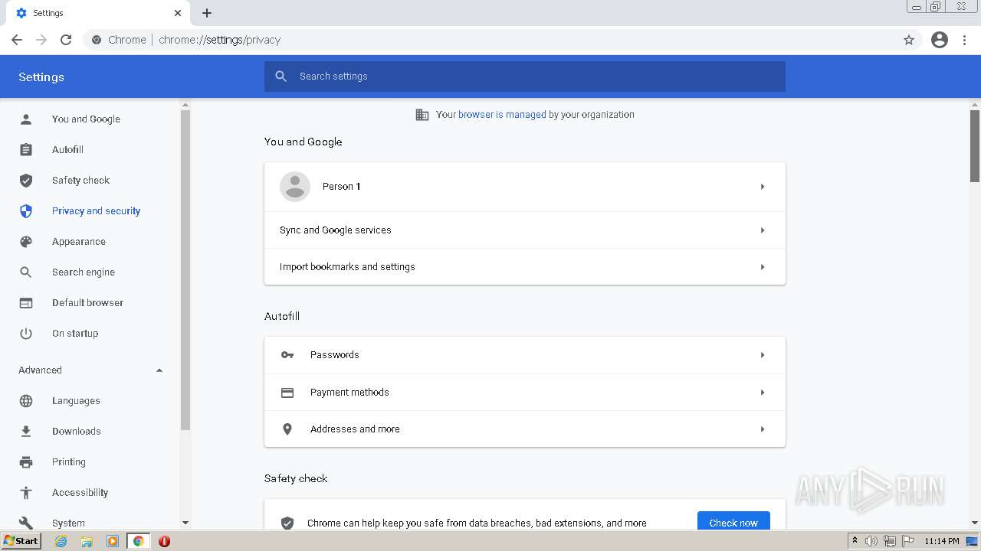This screenshot has height=551, width=981.
Task: Click the Privacy and security shield icon
Action: click(x=26, y=211)
